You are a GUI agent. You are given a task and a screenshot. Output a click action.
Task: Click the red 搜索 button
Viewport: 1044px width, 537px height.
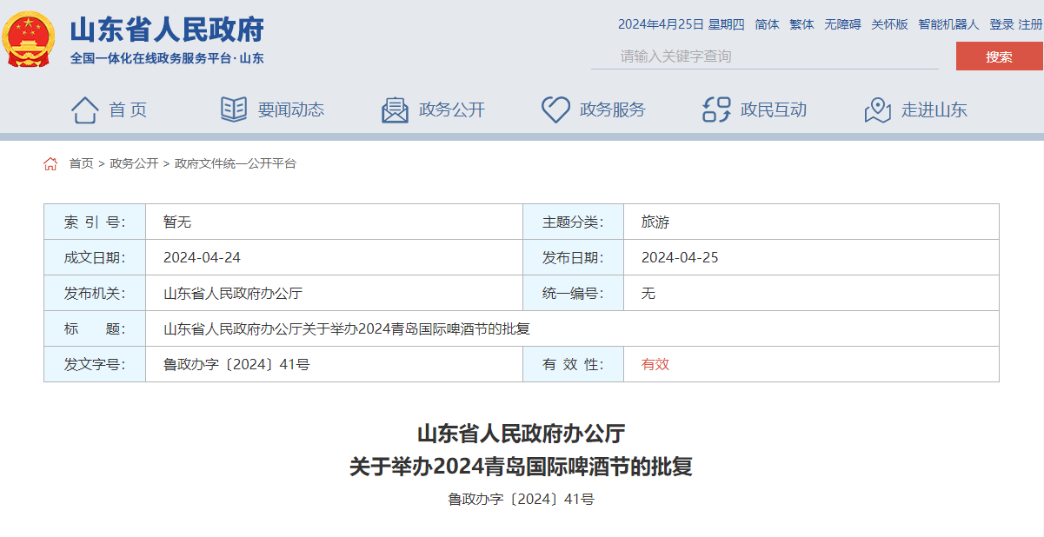tap(999, 56)
